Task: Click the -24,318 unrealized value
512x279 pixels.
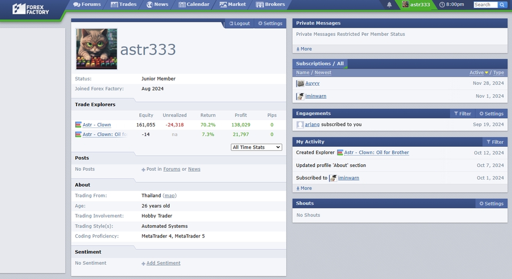Action: coord(175,125)
